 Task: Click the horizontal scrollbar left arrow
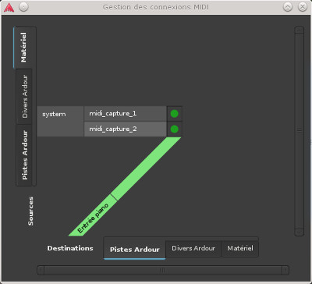pyautogui.click(x=41, y=270)
